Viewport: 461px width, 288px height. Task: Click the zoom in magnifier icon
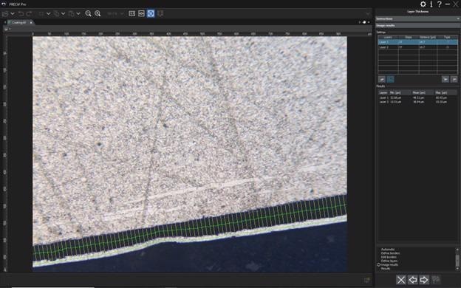coord(98,13)
